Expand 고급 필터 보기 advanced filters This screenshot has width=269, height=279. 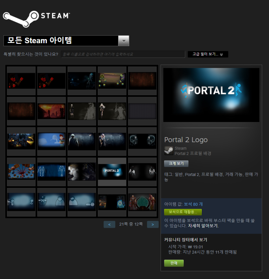click(x=208, y=54)
